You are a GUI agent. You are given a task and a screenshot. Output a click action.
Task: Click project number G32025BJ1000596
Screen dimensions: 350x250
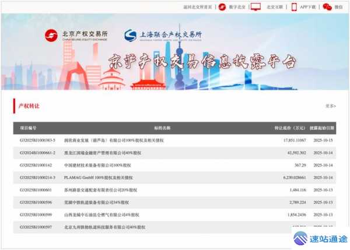[36, 202]
